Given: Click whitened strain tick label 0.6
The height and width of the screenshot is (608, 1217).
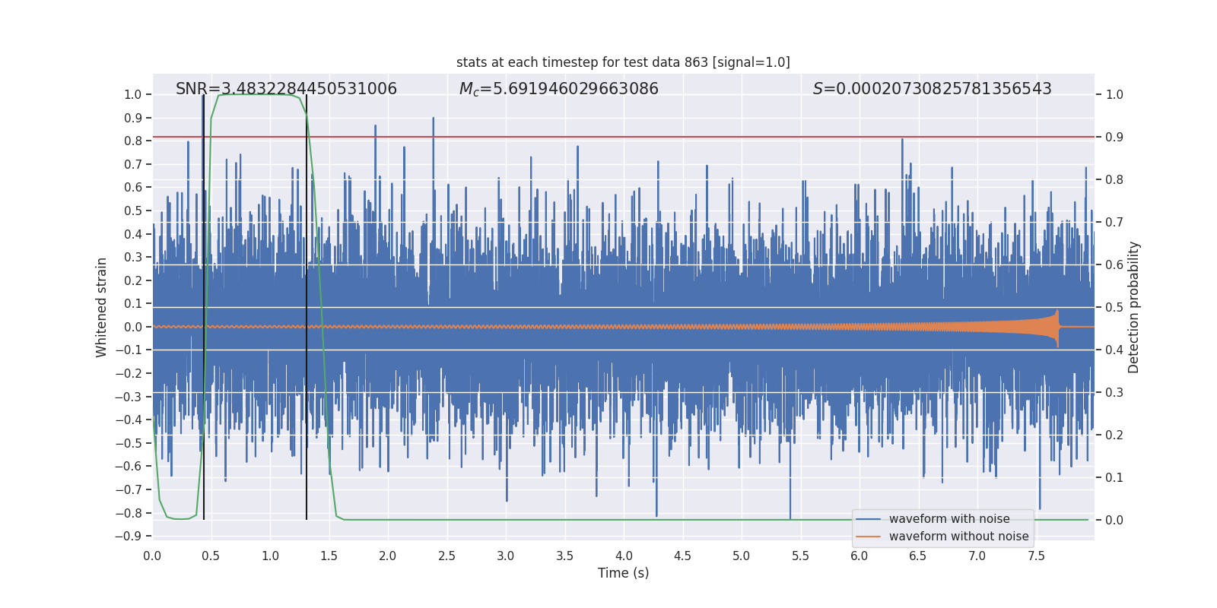Looking at the screenshot, I should (132, 188).
